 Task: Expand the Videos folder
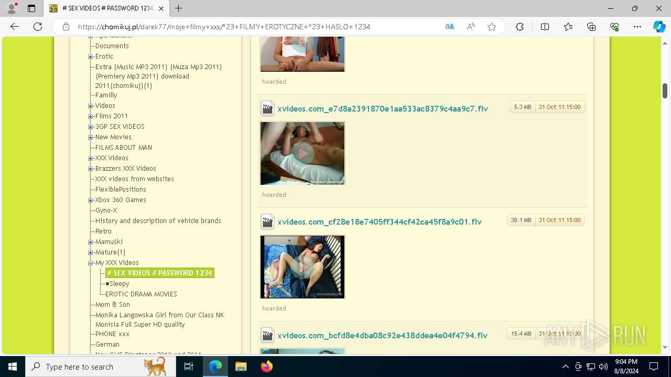point(91,106)
